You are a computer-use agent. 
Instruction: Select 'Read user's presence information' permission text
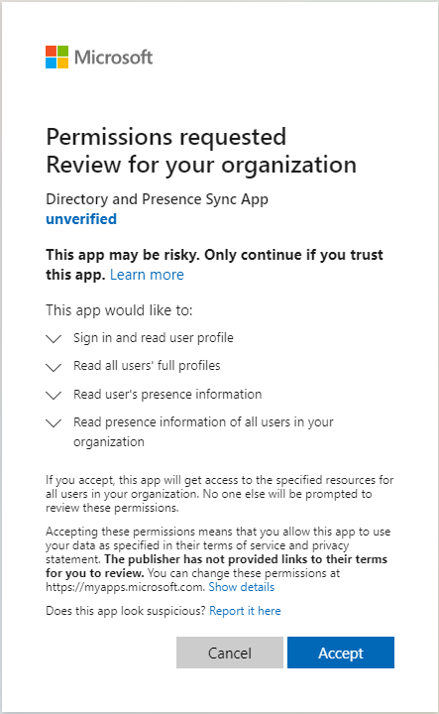tap(167, 395)
